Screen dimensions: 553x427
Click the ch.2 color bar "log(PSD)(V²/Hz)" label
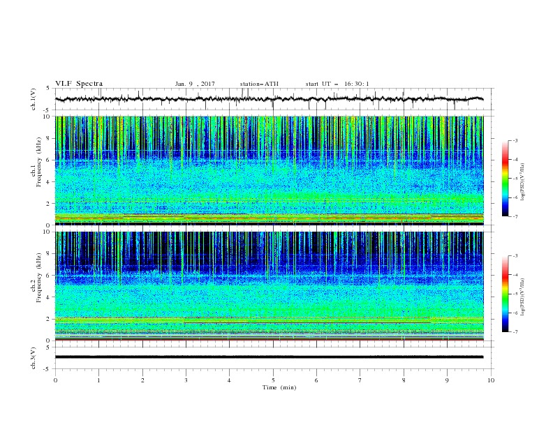coord(522,297)
